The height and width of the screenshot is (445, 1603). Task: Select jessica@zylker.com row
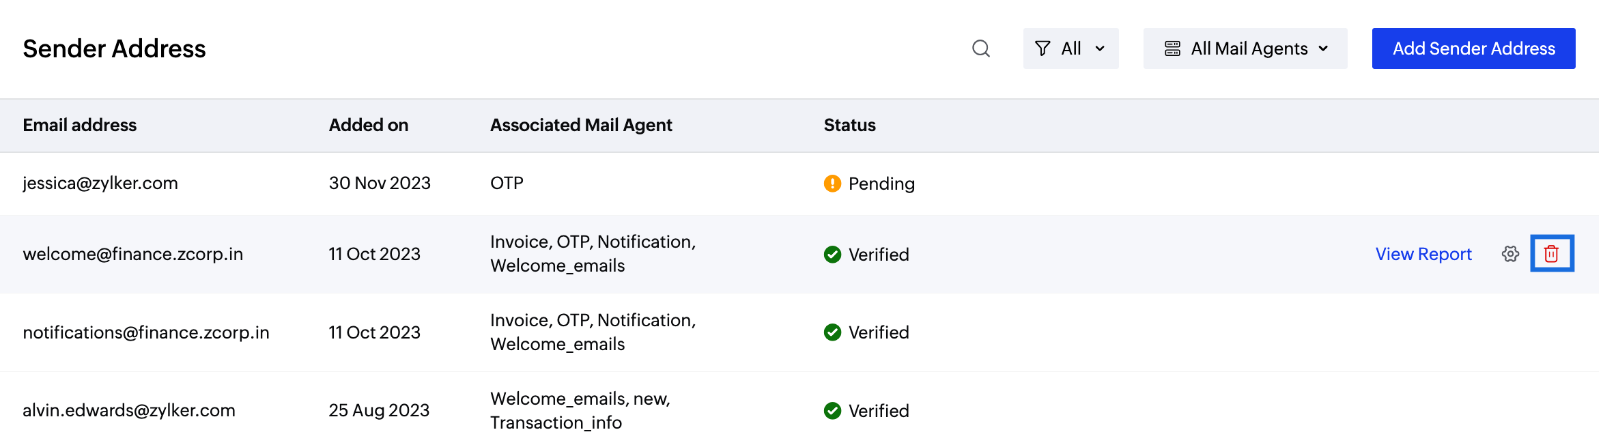pos(799,184)
